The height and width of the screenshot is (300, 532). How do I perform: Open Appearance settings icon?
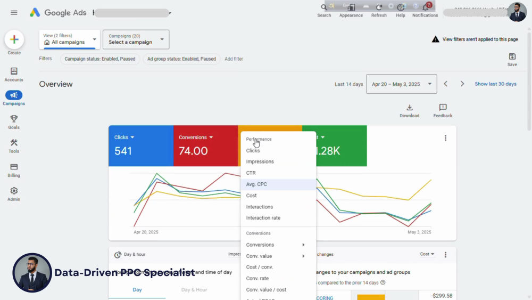[x=351, y=7]
